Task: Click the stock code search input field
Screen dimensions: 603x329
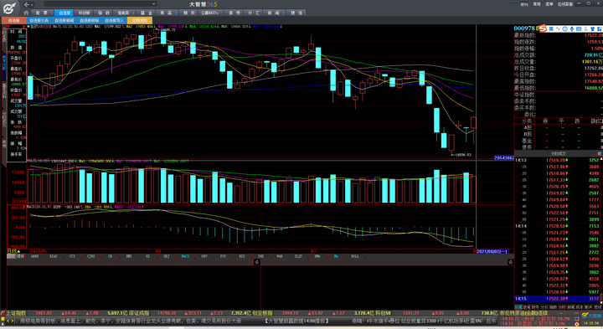Action: click(x=98, y=4)
